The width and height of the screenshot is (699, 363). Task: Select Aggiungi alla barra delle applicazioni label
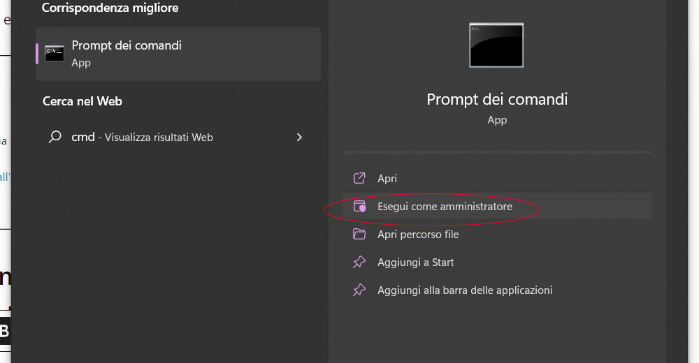click(x=465, y=290)
